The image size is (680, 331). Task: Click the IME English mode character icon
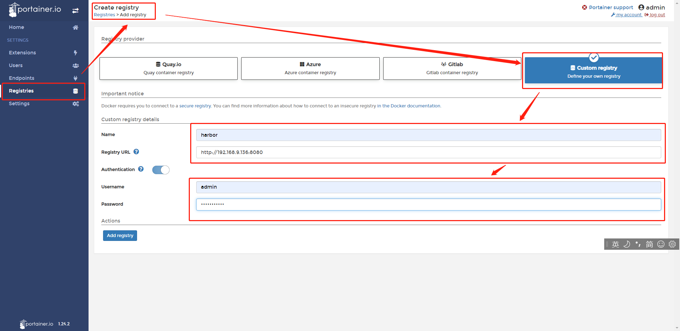point(616,244)
